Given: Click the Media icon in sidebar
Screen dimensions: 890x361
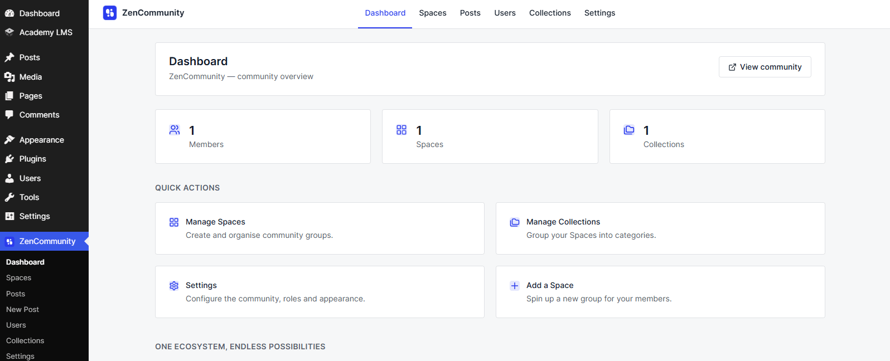Looking at the screenshot, I should click(9, 77).
